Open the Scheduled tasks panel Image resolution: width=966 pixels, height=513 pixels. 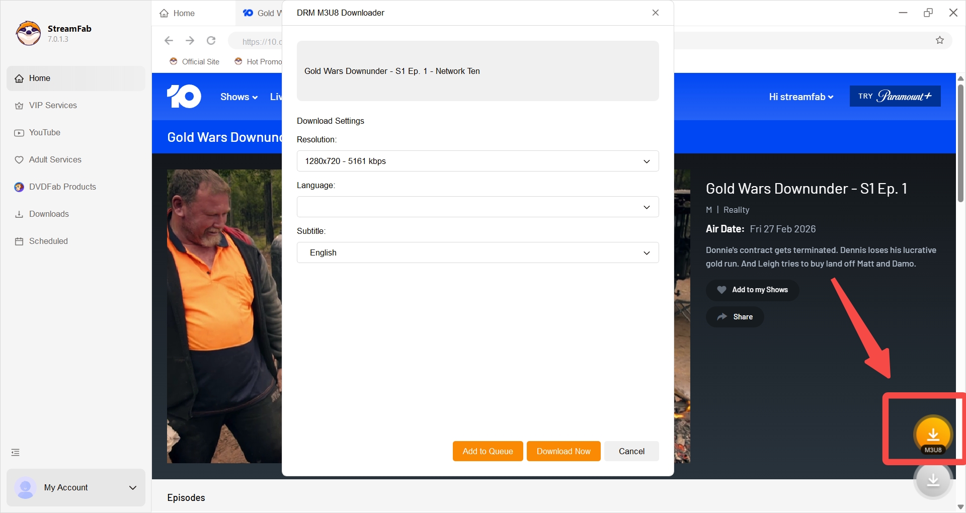[x=48, y=241]
